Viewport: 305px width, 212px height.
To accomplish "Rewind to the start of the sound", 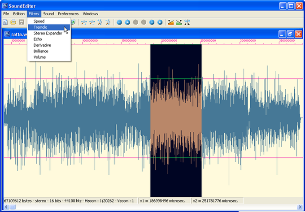I will [119, 22].
